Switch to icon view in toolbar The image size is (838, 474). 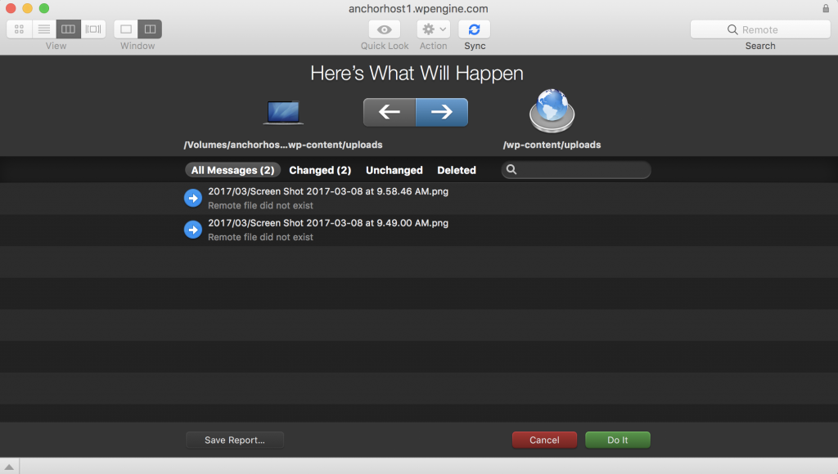tap(19, 29)
